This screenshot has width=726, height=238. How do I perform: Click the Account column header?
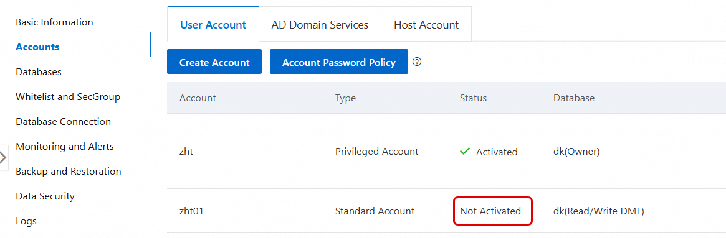pos(198,98)
